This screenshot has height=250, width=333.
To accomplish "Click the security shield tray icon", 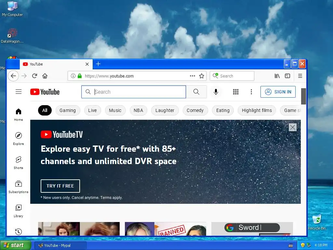I will [303, 245].
